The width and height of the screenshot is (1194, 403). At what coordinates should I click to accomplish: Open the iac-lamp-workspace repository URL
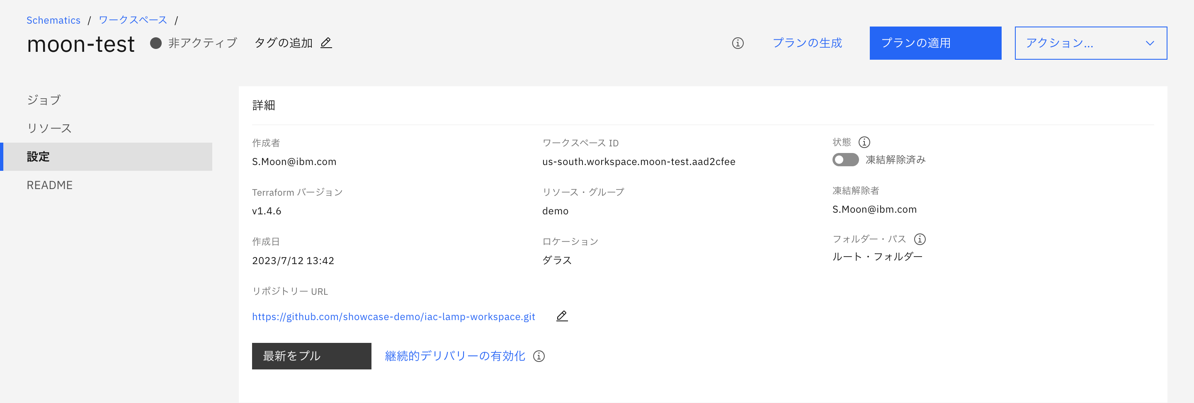(393, 316)
